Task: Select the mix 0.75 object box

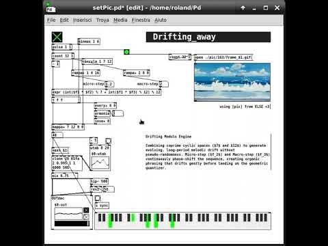Action: pyautogui.click(x=65, y=176)
